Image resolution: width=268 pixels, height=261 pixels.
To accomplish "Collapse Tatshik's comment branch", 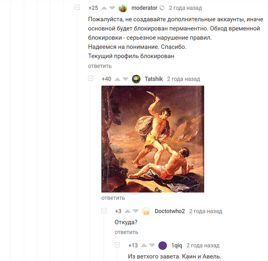I will 91,78.
